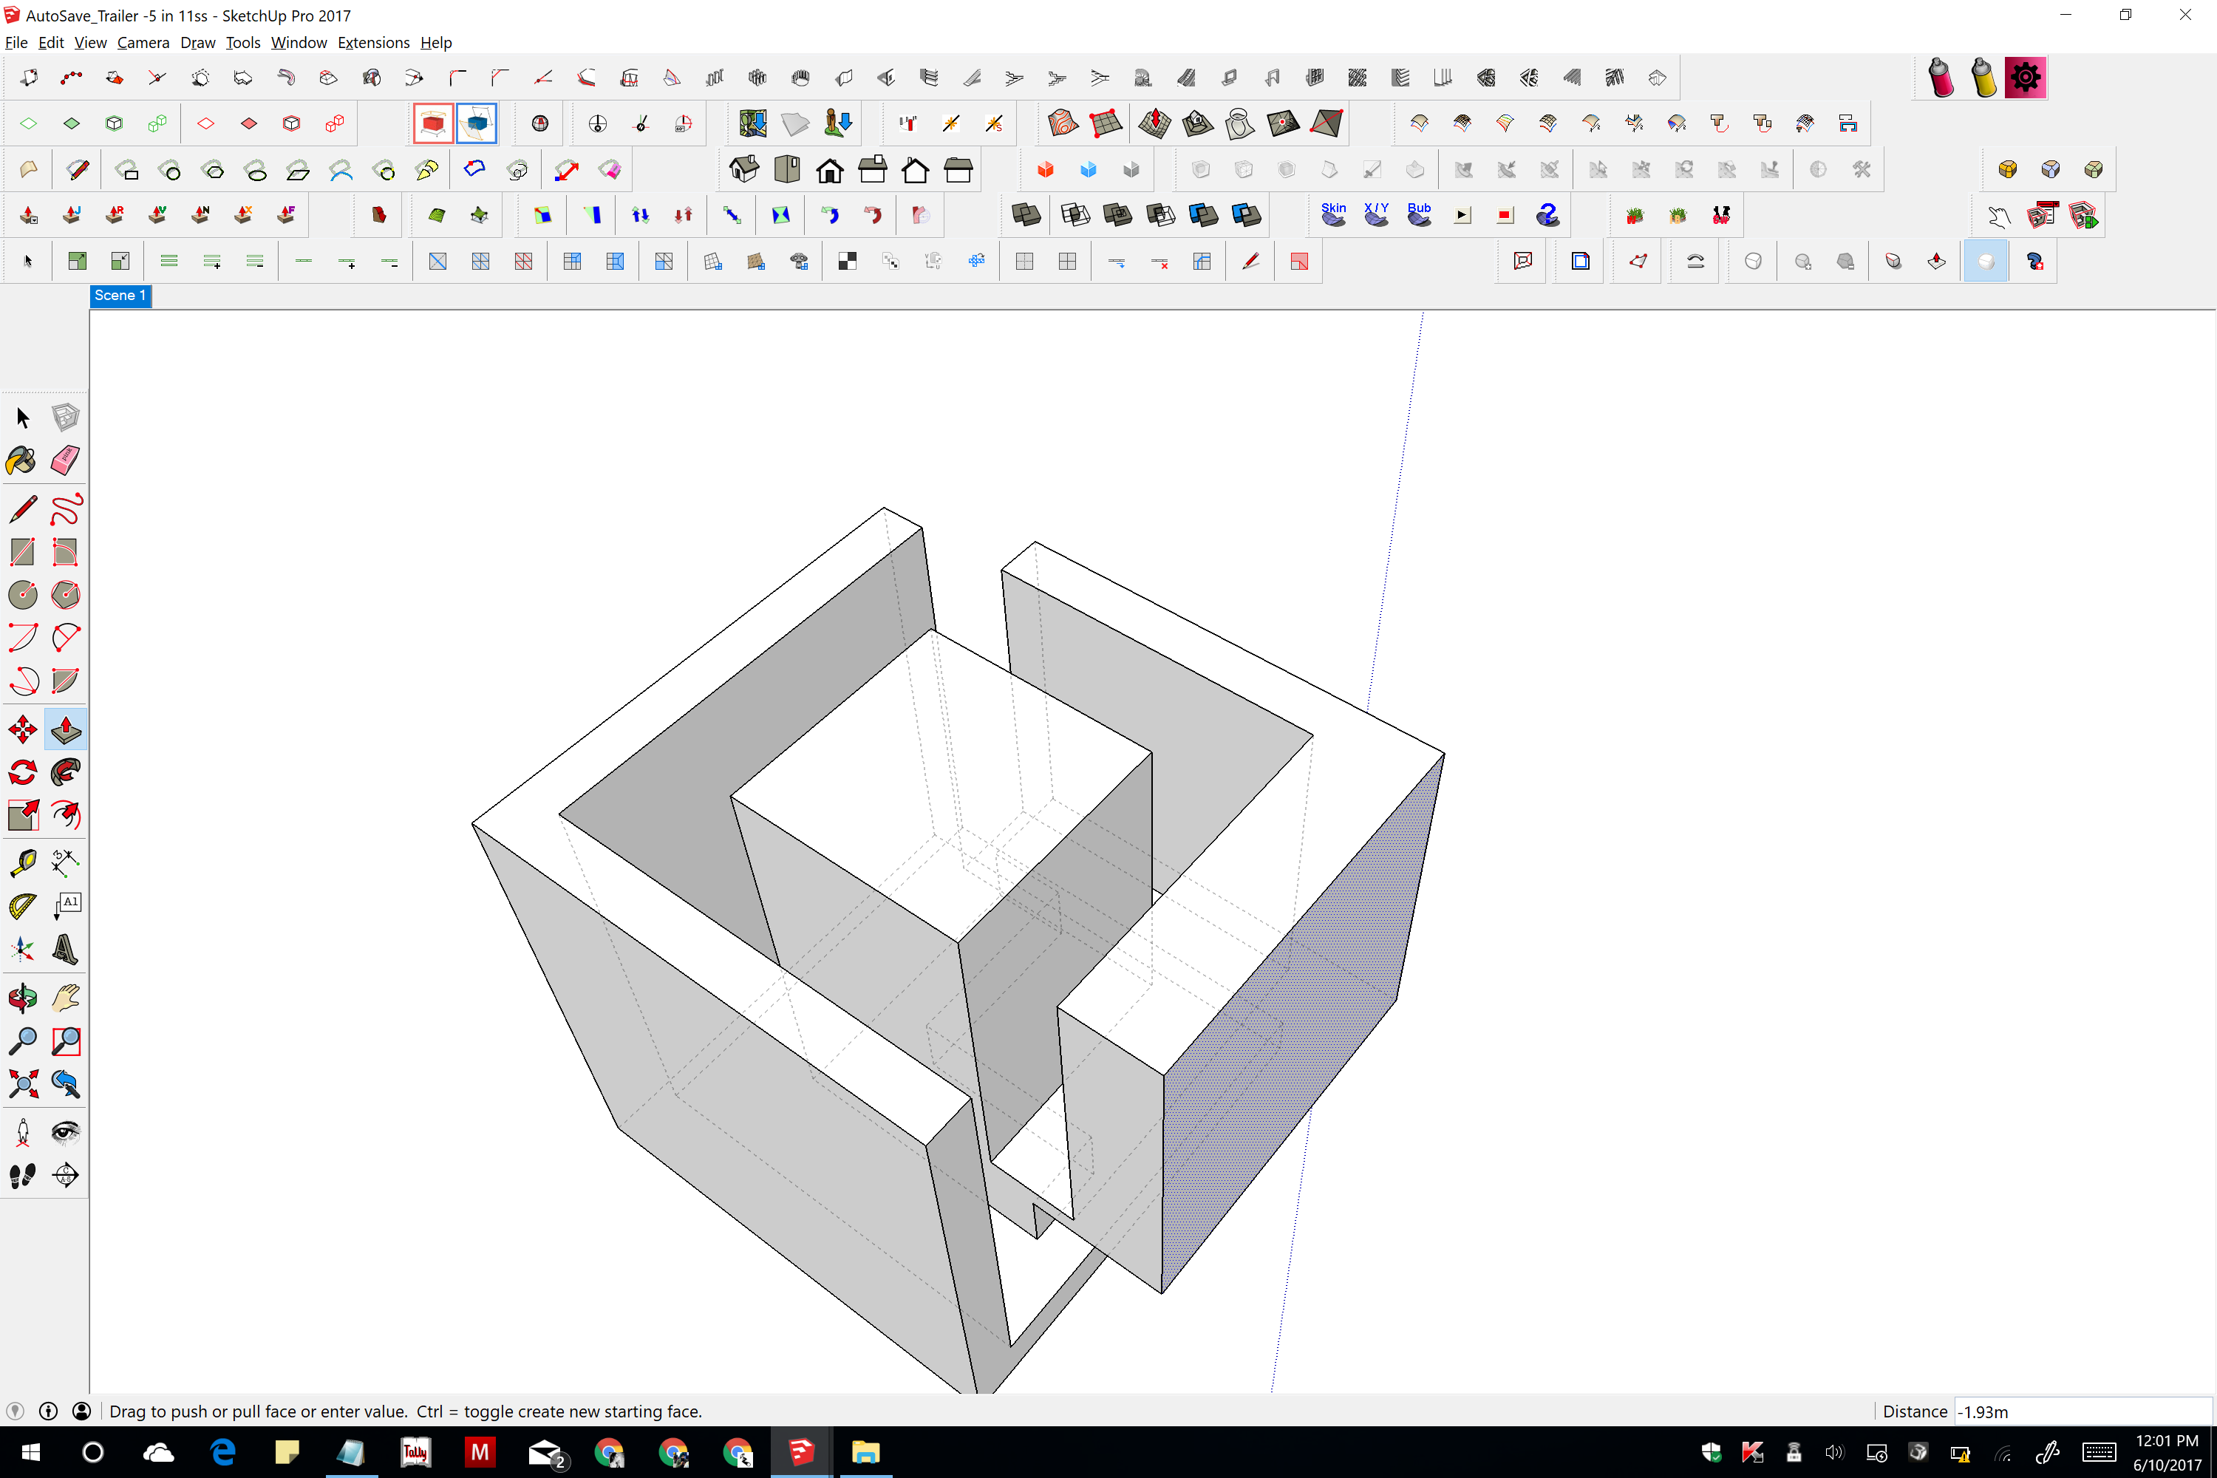Screen dimensions: 2217x1478
Task: Click the Zoom Extents tool
Action: pos(23,1083)
